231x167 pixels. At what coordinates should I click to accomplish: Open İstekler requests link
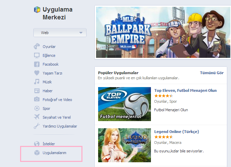49,144
